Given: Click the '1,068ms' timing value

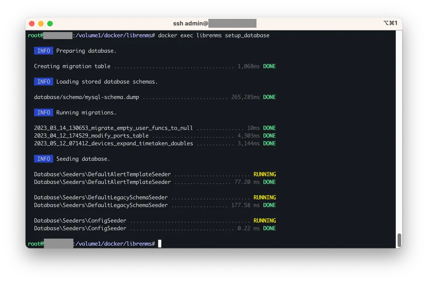Looking at the screenshot, I should coord(248,66).
